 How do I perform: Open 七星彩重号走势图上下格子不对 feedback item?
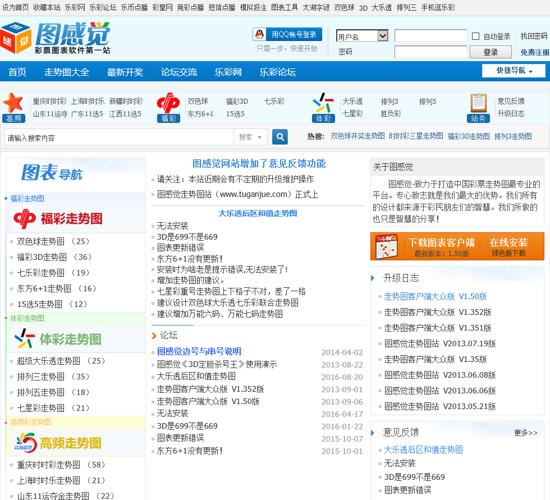point(231,291)
